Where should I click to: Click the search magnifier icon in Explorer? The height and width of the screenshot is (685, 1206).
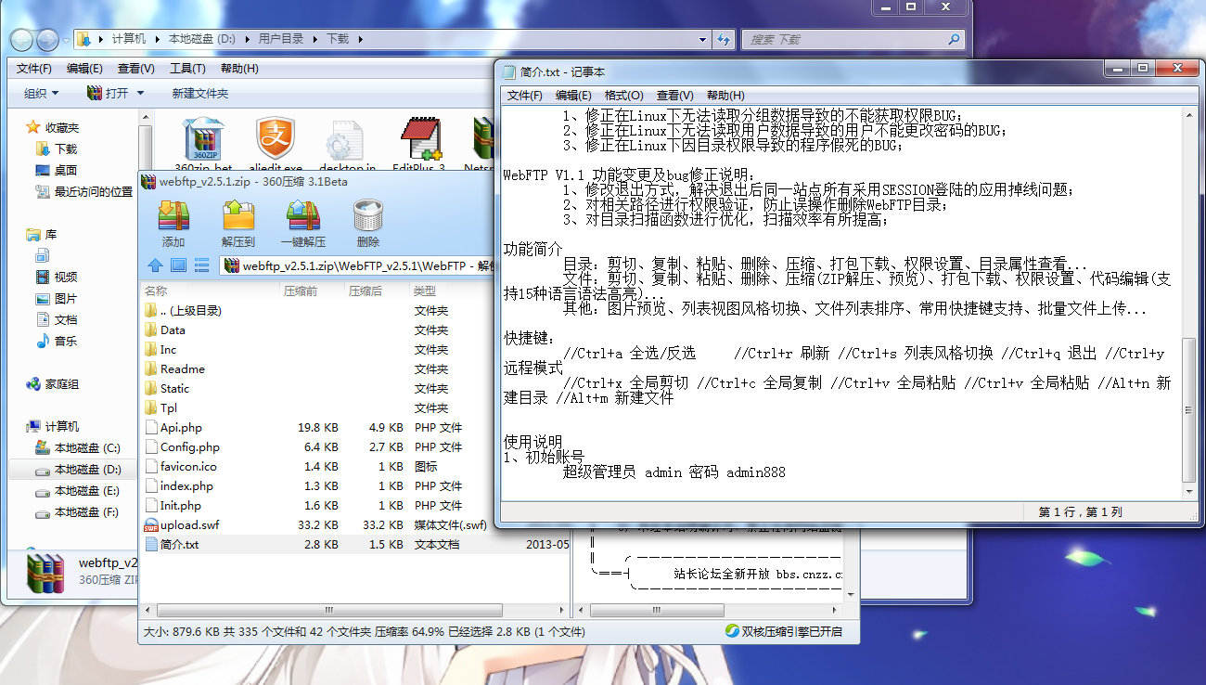click(953, 40)
